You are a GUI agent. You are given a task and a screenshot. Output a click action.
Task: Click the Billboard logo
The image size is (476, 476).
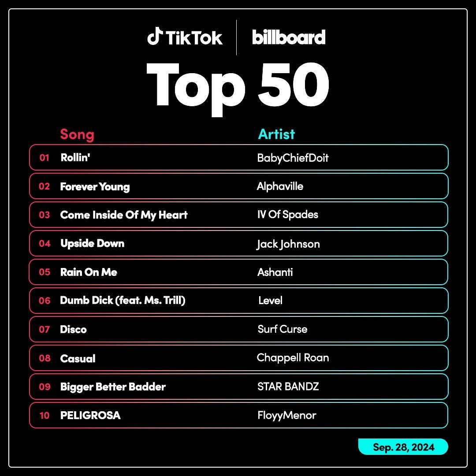pyautogui.click(x=289, y=37)
